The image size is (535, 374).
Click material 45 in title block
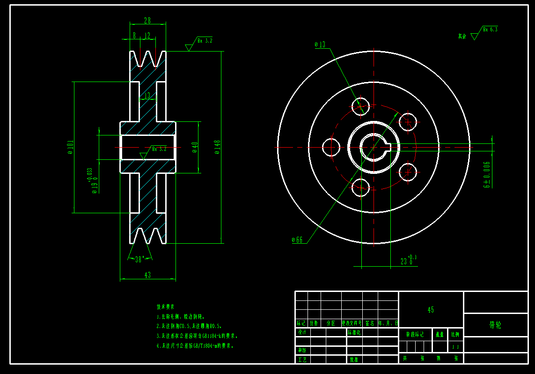[431, 310]
